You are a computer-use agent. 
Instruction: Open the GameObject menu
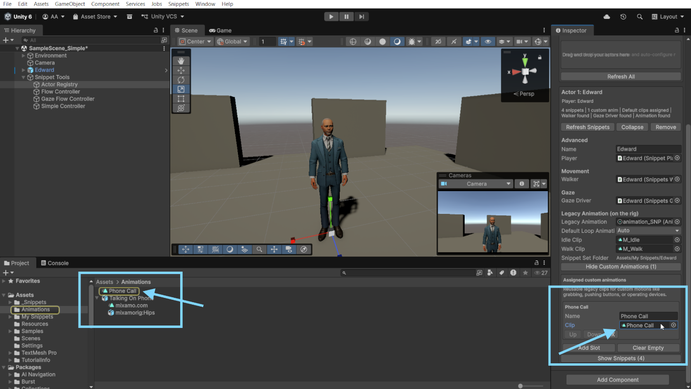pyautogui.click(x=70, y=4)
